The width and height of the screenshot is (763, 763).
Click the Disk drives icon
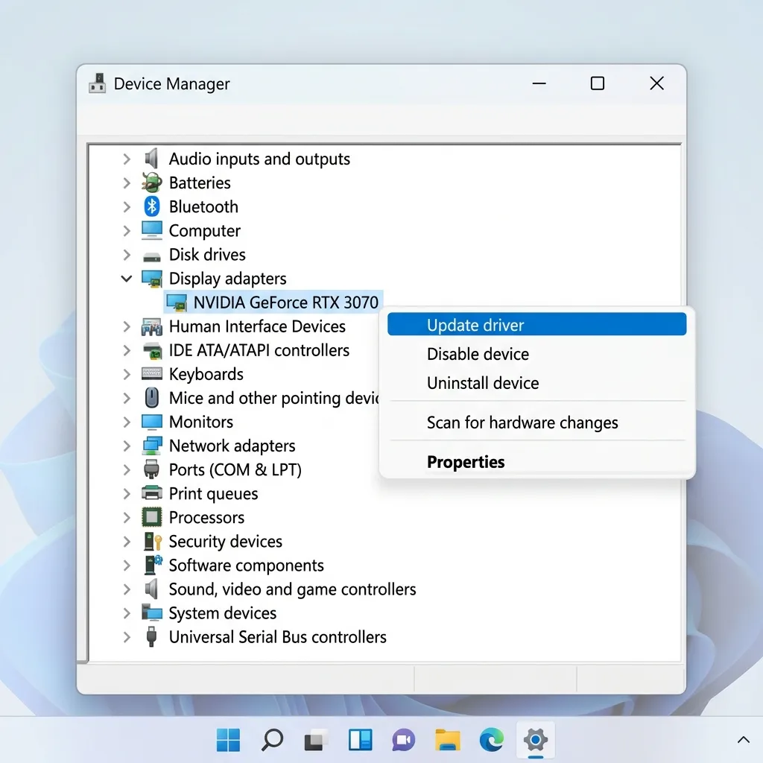(152, 256)
